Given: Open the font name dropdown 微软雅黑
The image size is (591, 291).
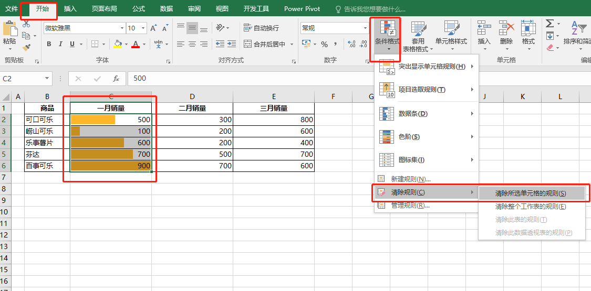Looking at the screenshot, I should click(x=122, y=28).
